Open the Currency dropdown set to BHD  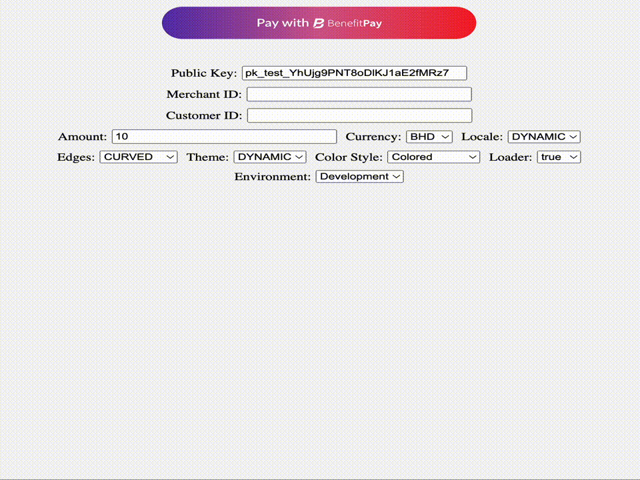[429, 137]
